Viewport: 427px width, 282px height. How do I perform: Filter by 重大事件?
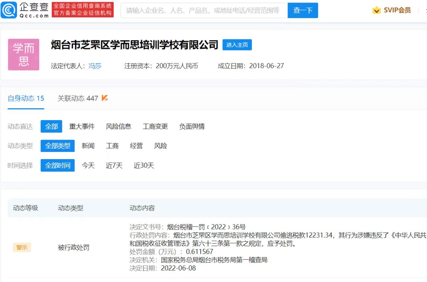(82, 126)
